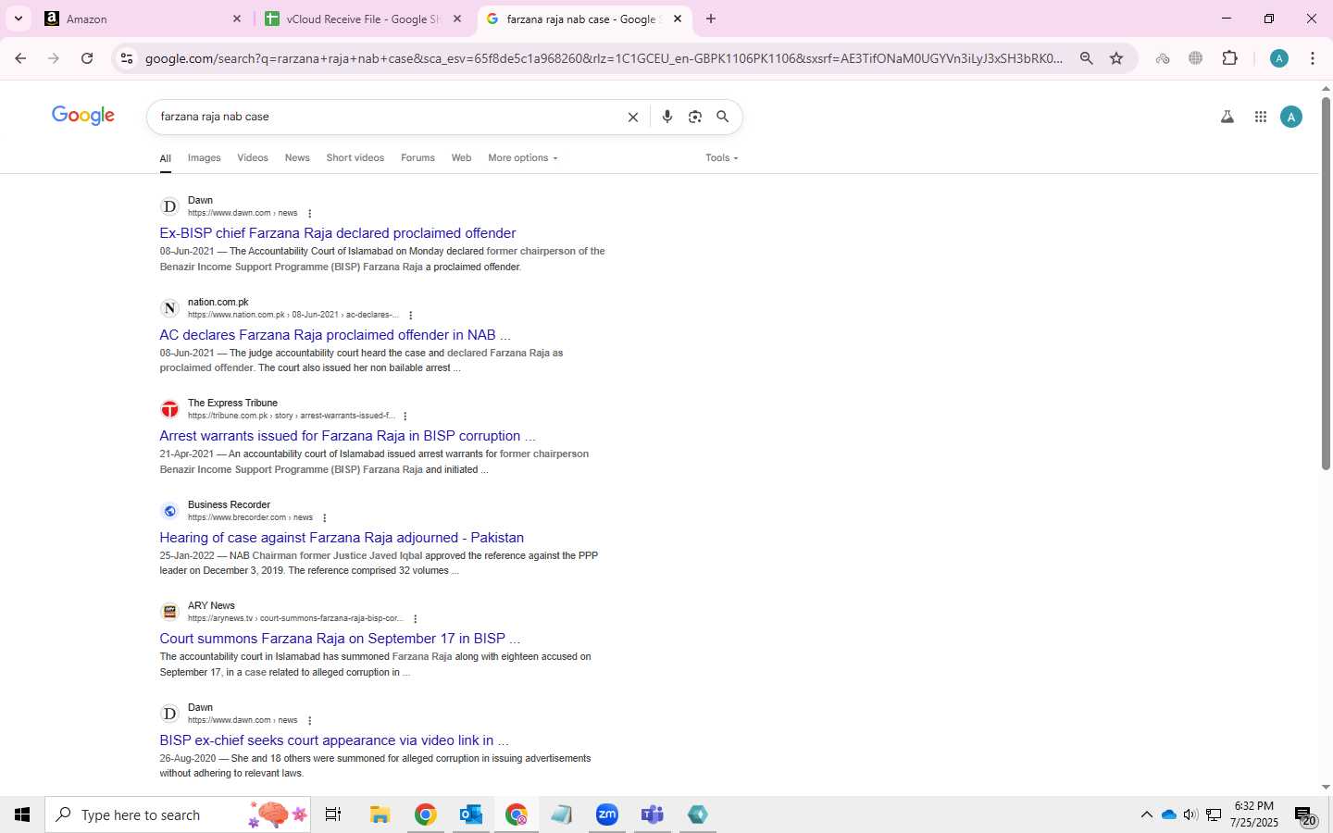Start voice search with the microphone icon
The image size is (1333, 833).
pyautogui.click(x=667, y=117)
